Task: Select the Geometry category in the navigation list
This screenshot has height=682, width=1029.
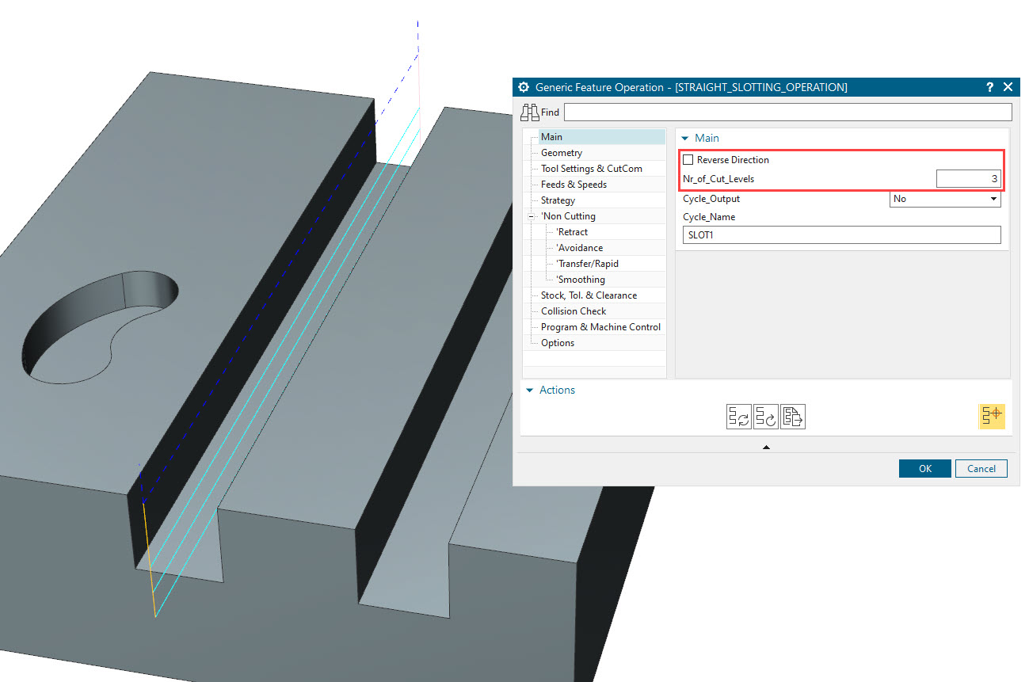Action: tap(561, 152)
